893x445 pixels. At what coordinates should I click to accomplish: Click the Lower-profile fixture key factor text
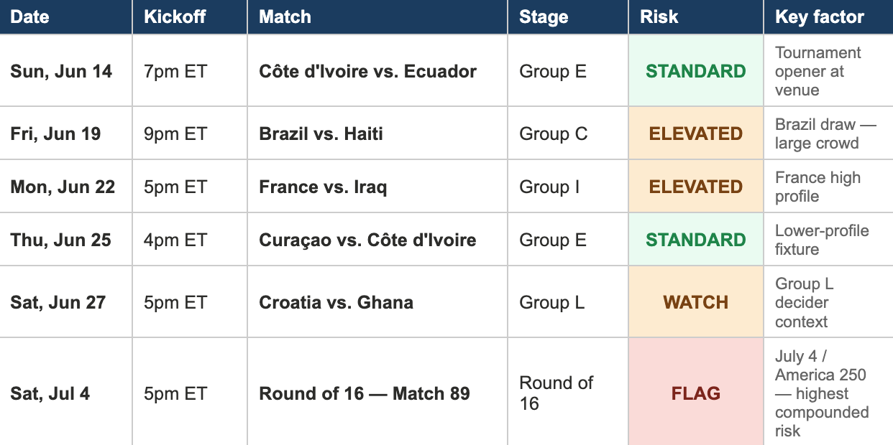(822, 240)
